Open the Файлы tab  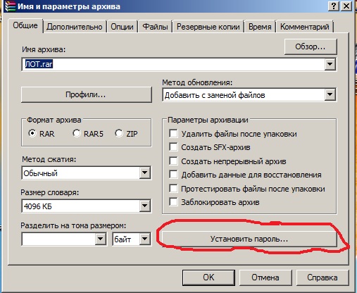(x=155, y=27)
